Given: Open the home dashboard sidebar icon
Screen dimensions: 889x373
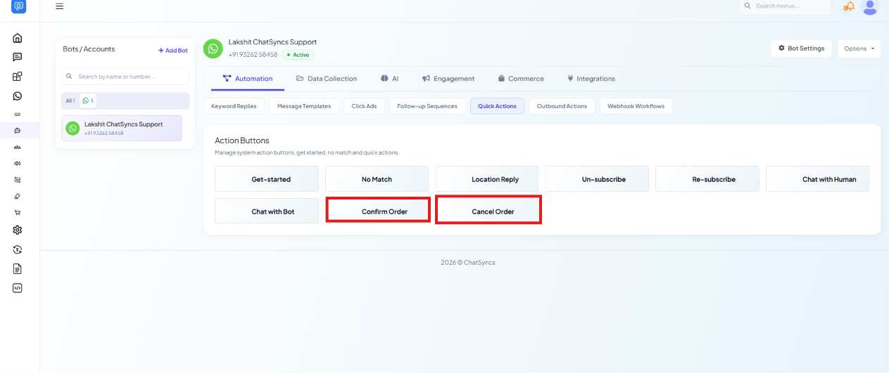Looking at the screenshot, I should point(18,38).
